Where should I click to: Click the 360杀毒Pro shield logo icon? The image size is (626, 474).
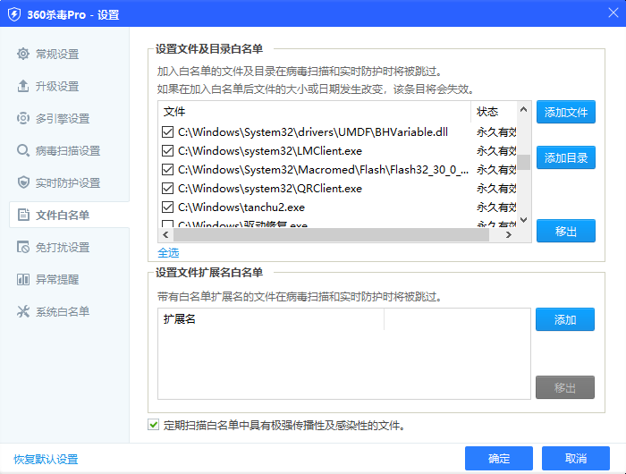[x=14, y=15]
